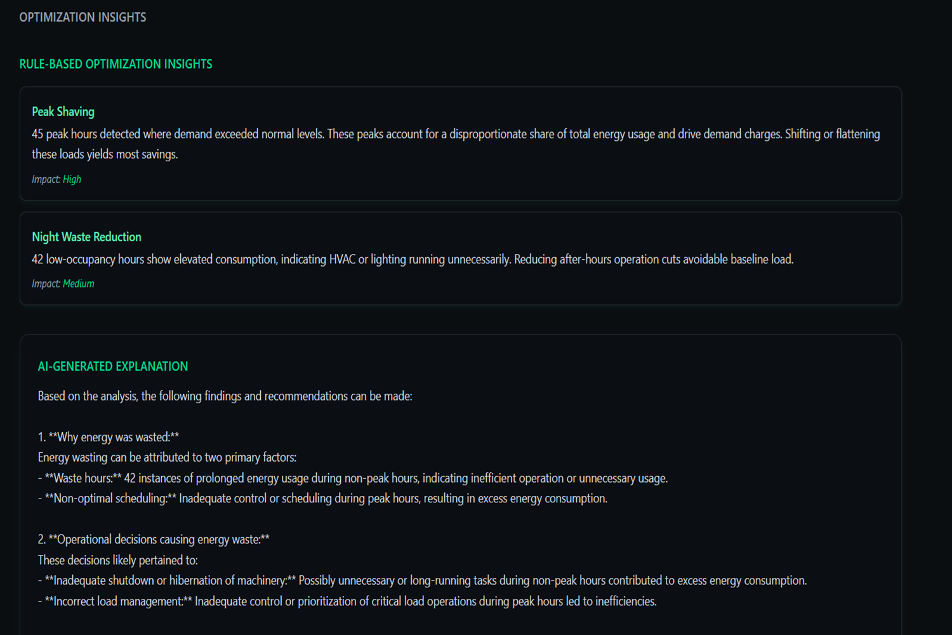Image resolution: width=952 pixels, height=635 pixels.
Task: Select the 'Based on the analysis' intro line
Action: pos(225,396)
